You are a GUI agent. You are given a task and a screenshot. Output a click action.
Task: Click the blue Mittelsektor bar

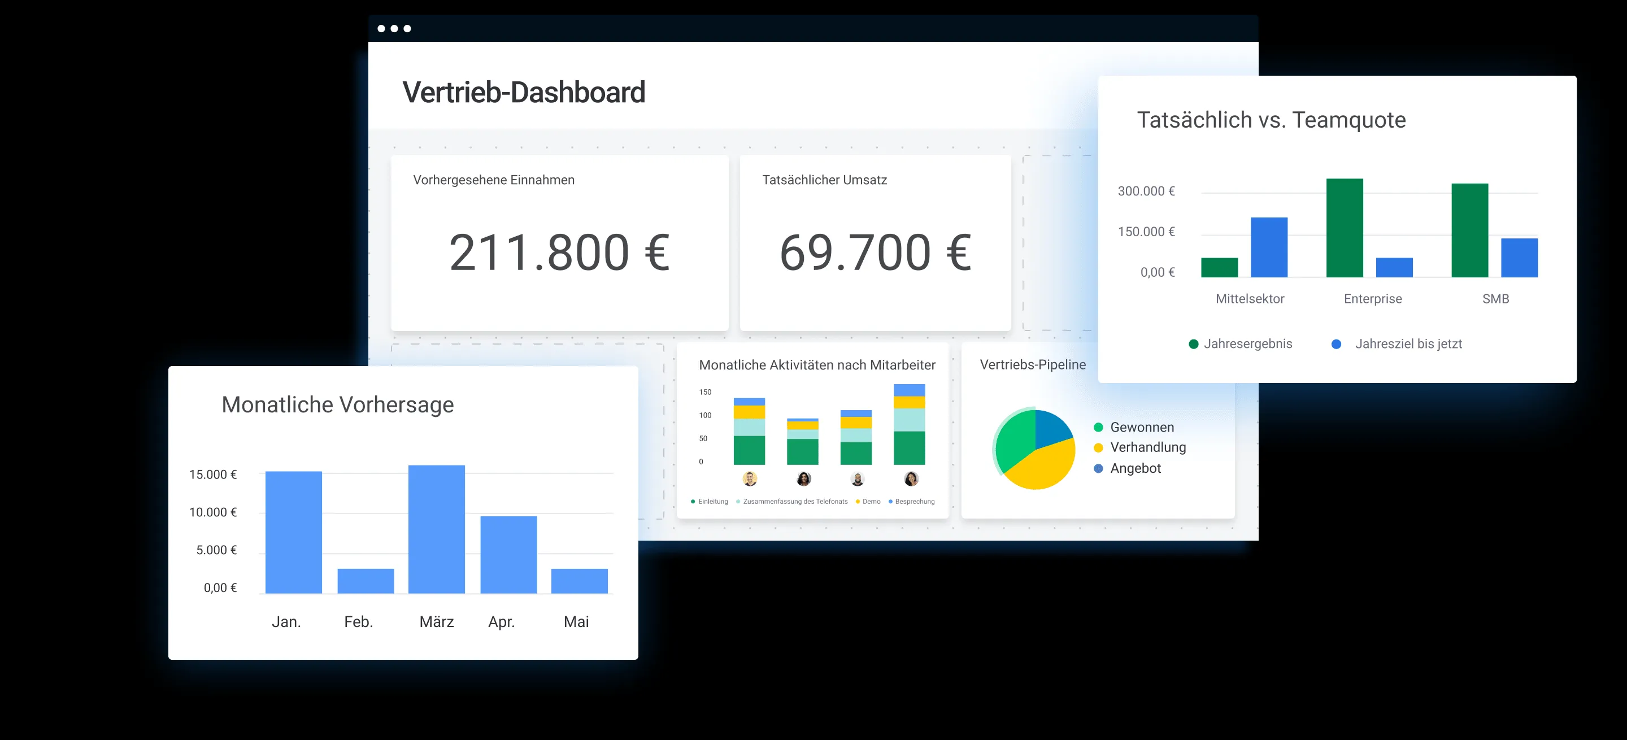point(1268,247)
